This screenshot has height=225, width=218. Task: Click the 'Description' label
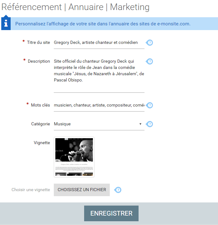point(39,61)
